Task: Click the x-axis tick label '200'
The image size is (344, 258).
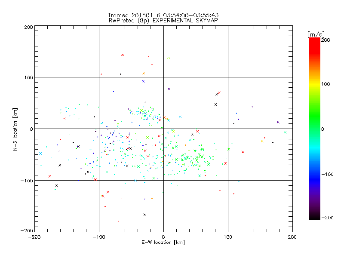Action: click(292, 237)
